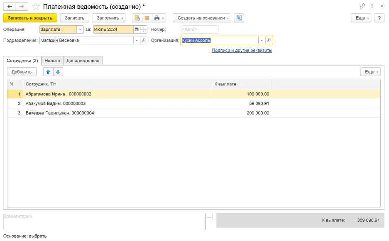Open the top Еще menu
Viewport: 389px width, 241px height.
pyautogui.click(x=361, y=18)
